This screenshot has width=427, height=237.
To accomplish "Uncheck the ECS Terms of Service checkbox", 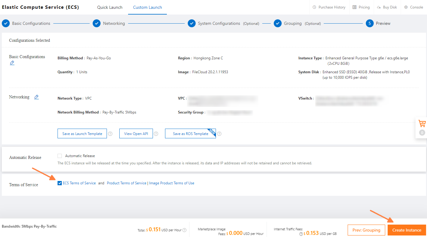I will (x=60, y=183).
